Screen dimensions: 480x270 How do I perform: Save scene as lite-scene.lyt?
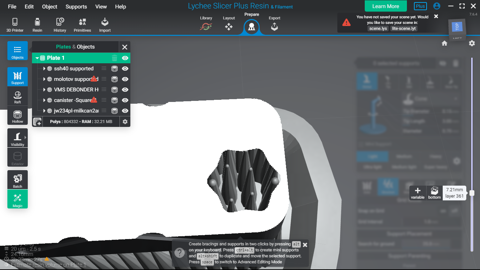point(404,28)
